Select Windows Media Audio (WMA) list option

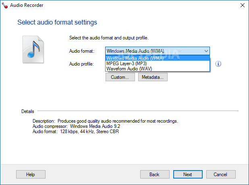[x=158, y=58]
